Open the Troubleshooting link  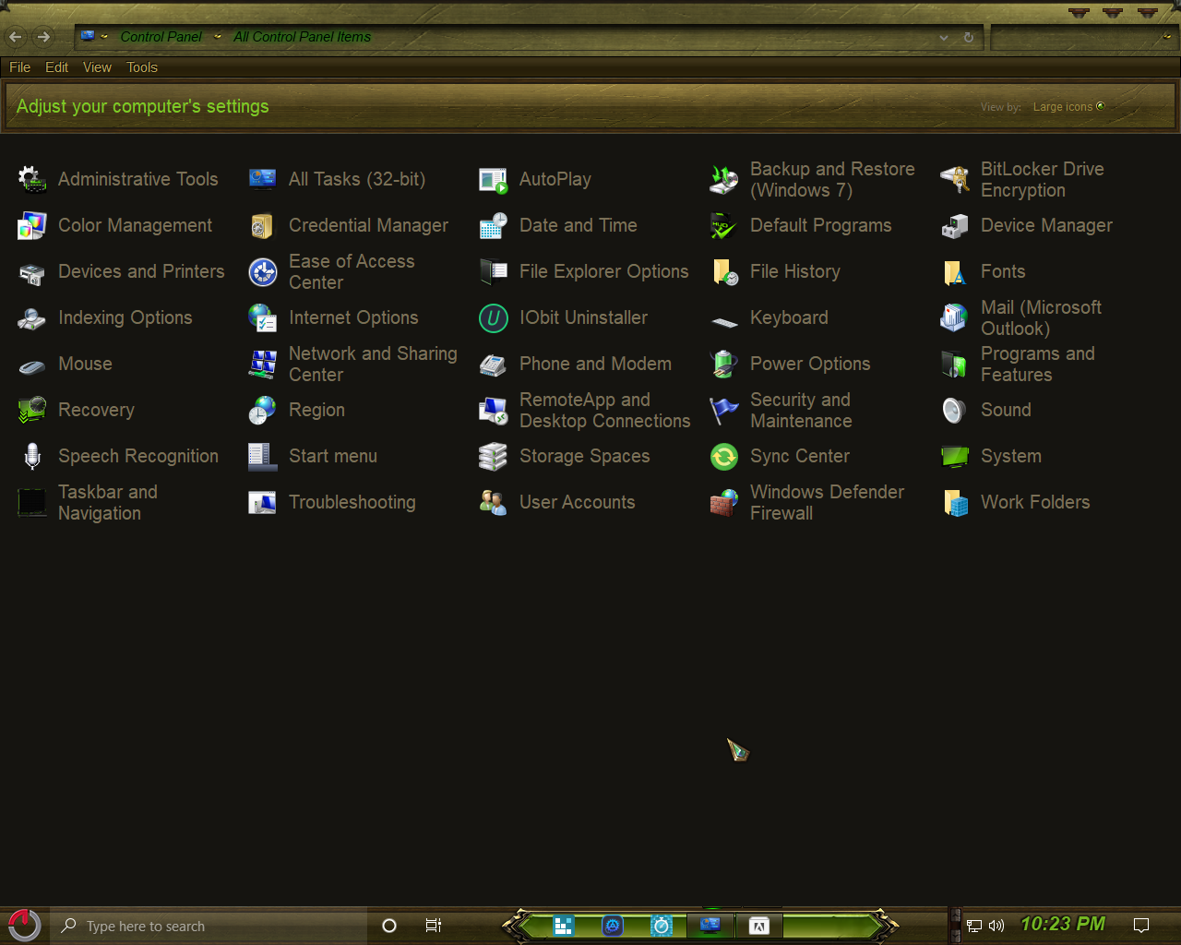click(352, 502)
